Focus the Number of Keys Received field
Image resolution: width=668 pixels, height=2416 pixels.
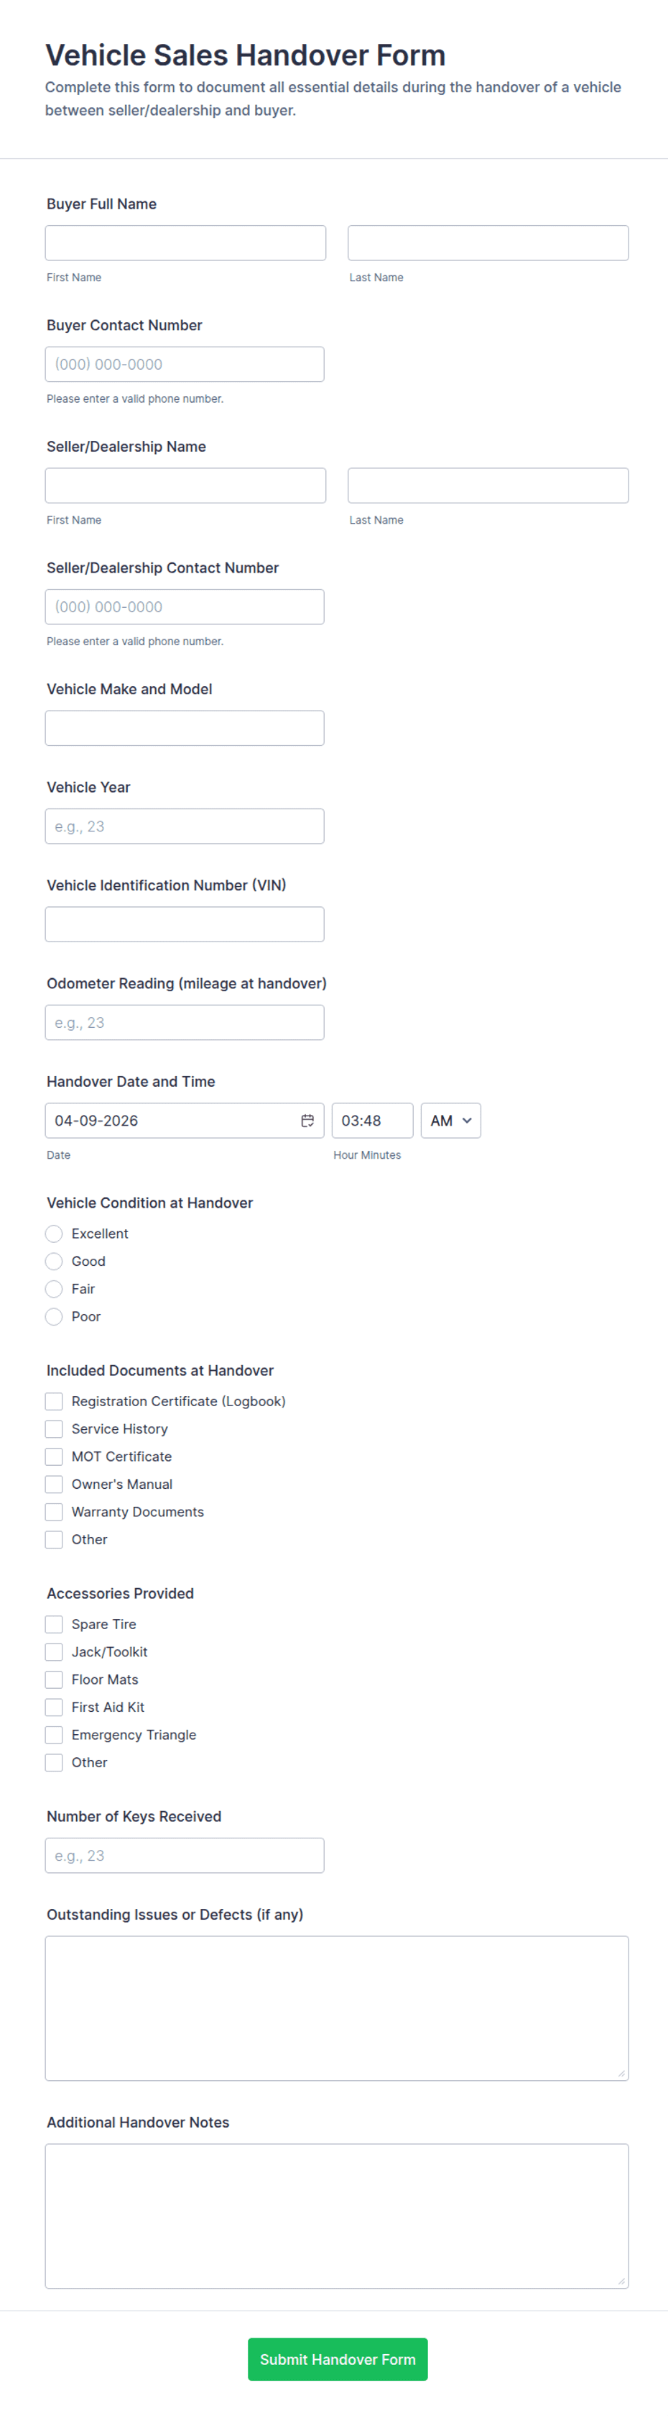(x=185, y=1855)
